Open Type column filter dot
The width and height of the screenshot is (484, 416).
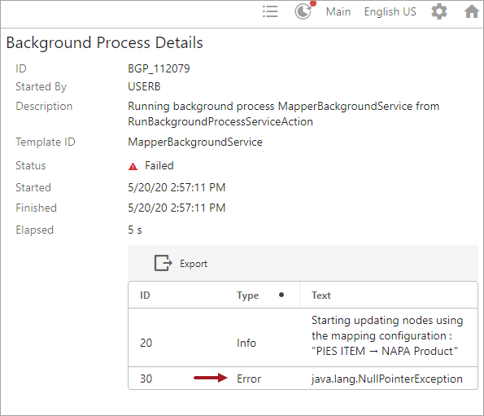(x=281, y=295)
